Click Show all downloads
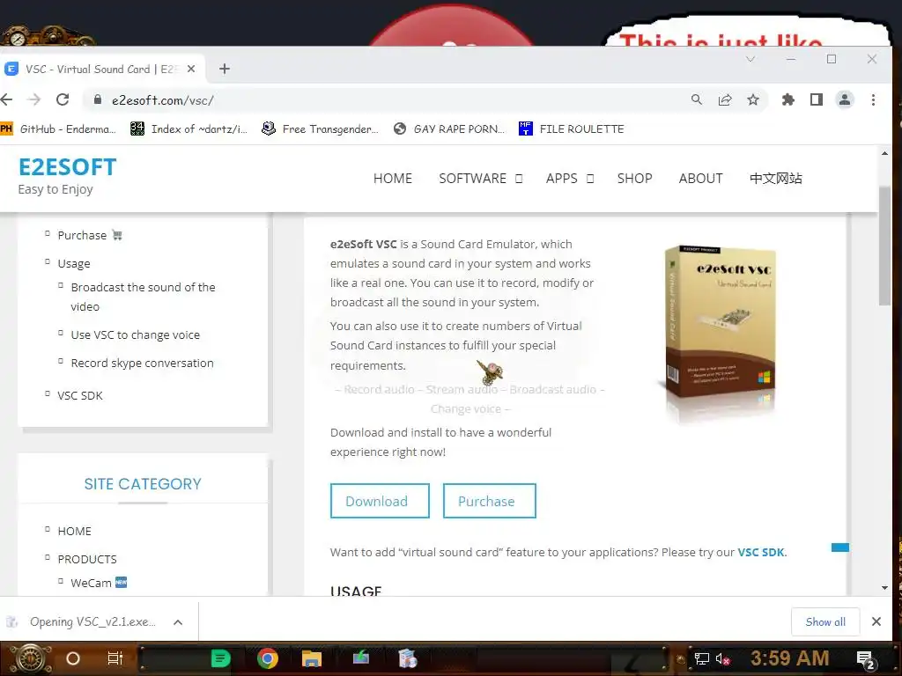The image size is (902, 676). pyautogui.click(x=825, y=622)
